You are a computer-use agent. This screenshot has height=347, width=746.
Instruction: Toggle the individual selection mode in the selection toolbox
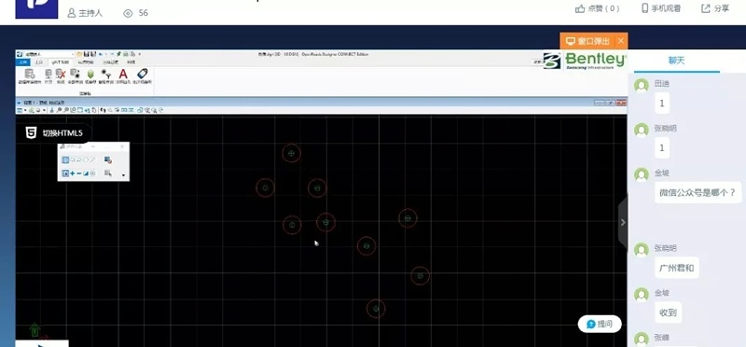point(65,160)
